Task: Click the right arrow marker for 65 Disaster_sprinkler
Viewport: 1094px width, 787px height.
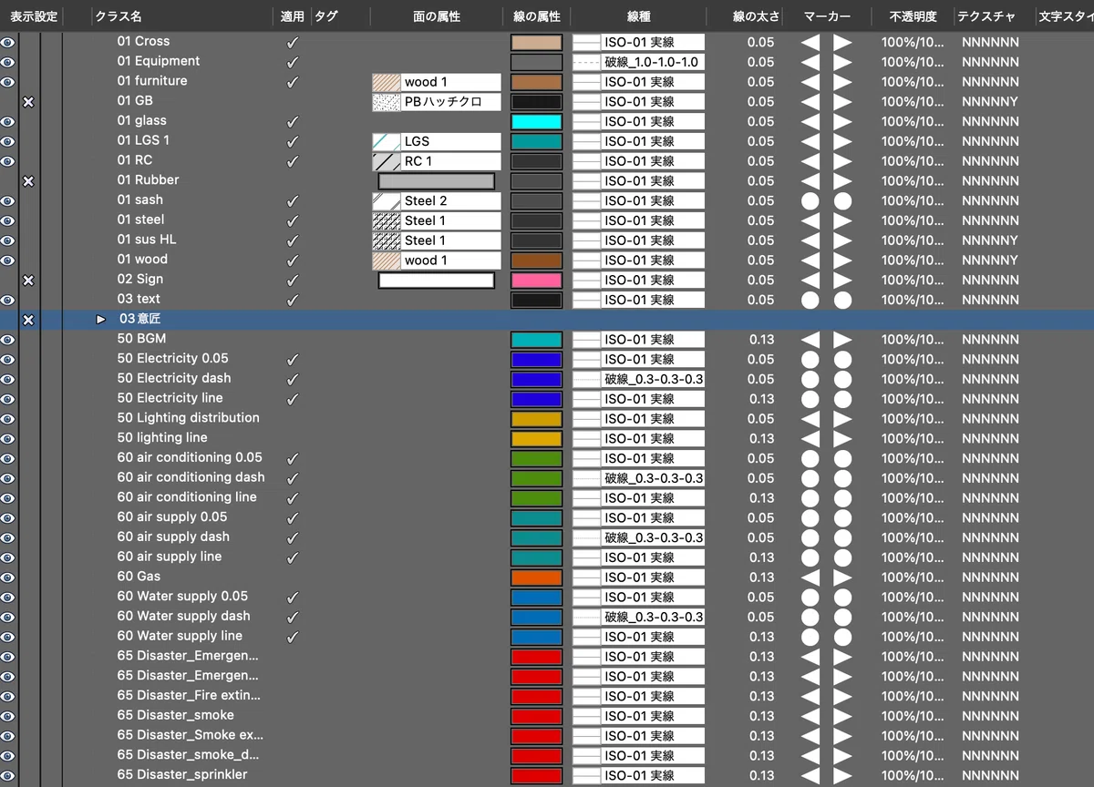Action: [842, 775]
